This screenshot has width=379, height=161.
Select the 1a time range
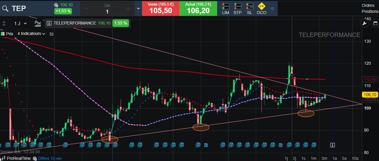click(x=335, y=158)
